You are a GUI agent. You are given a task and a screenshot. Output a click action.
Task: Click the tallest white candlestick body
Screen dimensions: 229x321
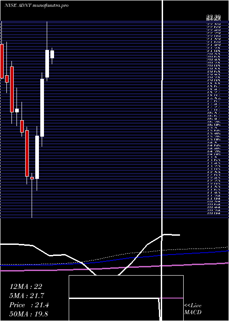(42, 108)
